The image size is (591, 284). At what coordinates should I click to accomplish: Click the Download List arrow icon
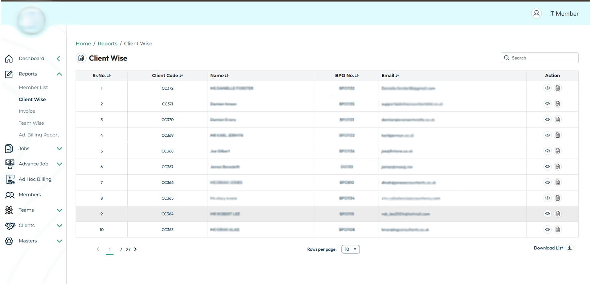coord(569,248)
